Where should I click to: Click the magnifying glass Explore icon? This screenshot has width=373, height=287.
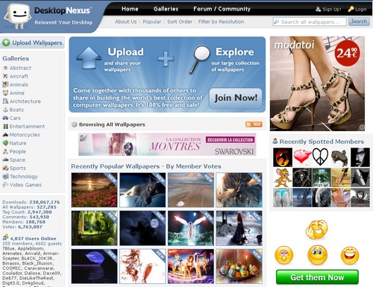tap(200, 59)
